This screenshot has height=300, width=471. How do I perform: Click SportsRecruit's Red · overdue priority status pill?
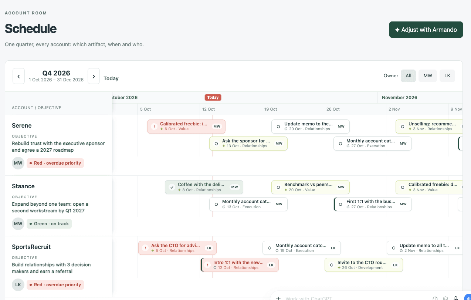[55, 284]
